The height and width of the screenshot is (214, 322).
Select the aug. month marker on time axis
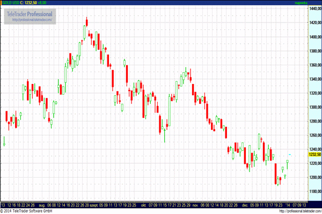(39, 205)
